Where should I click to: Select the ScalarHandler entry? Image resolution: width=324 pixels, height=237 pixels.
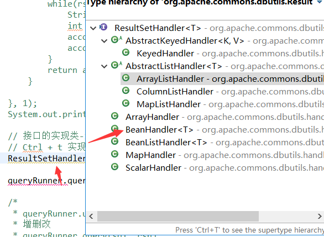point(153,168)
